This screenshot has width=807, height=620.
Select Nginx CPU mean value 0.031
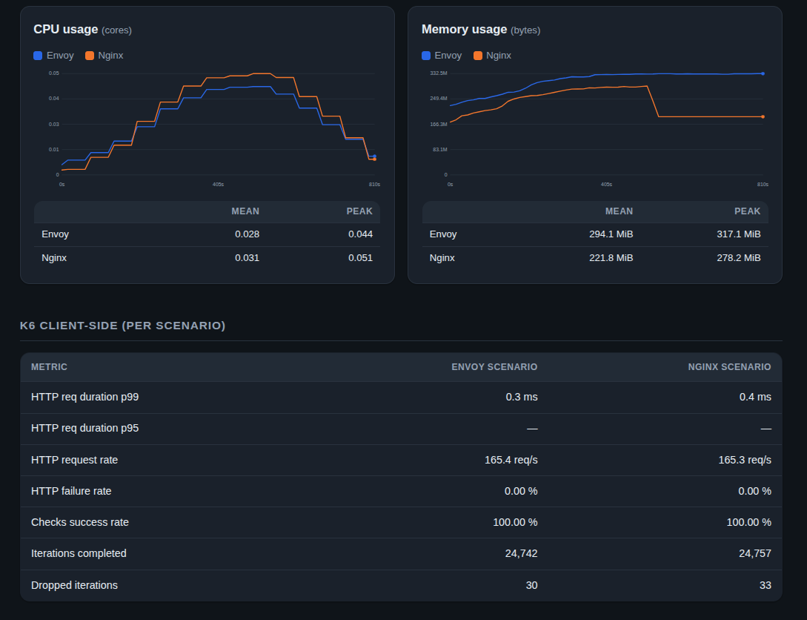[247, 258]
